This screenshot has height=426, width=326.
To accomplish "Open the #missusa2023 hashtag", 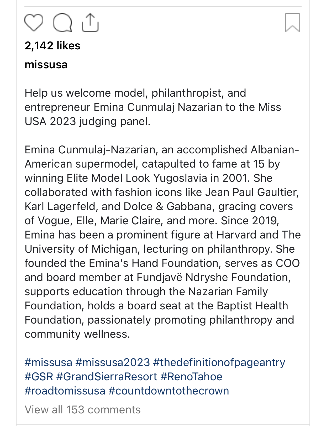I will click(113, 362).
